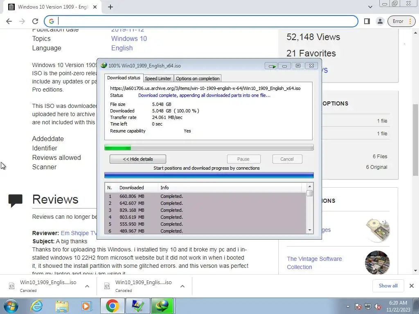
Task: Click Show all downloads button
Action: click(388, 286)
